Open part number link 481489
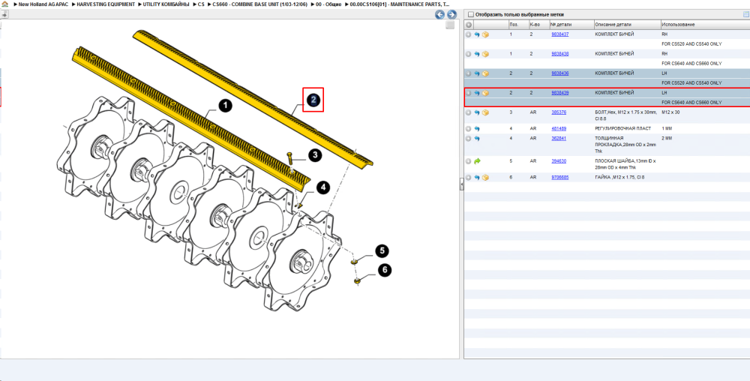750x381 pixels. tap(559, 128)
